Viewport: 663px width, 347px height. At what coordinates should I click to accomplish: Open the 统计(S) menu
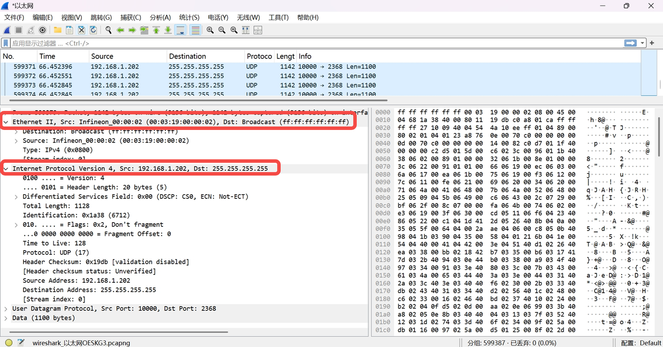(189, 17)
